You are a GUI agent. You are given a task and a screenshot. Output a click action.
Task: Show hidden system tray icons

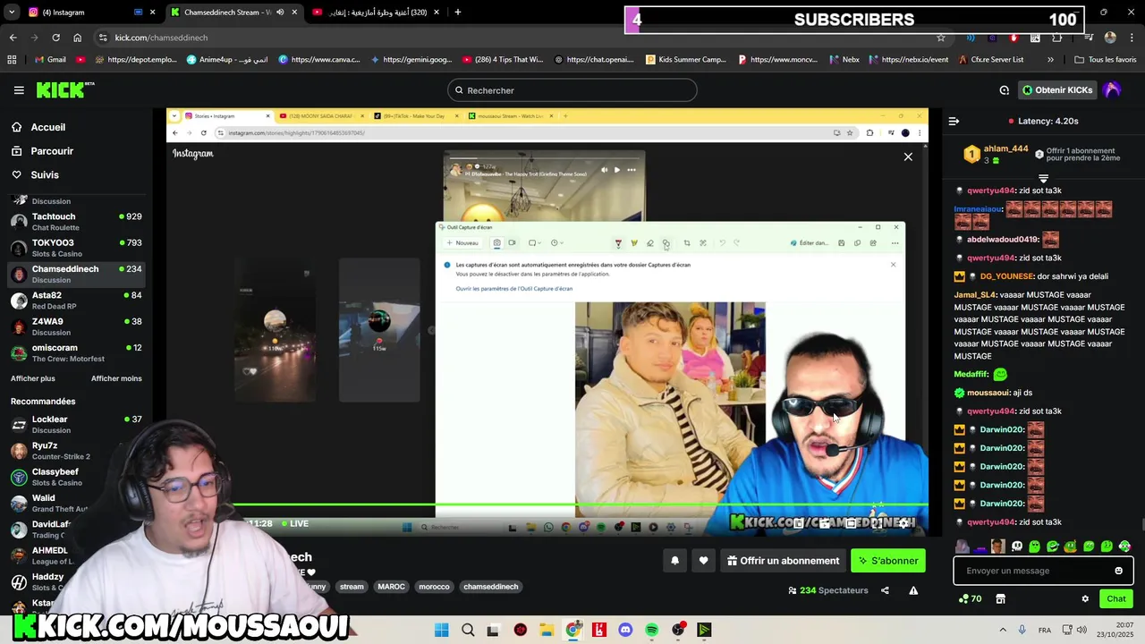tap(1002, 631)
